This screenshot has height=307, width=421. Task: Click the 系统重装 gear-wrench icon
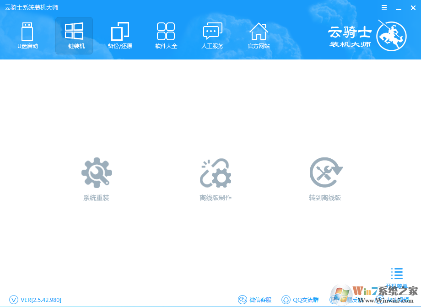(x=97, y=172)
